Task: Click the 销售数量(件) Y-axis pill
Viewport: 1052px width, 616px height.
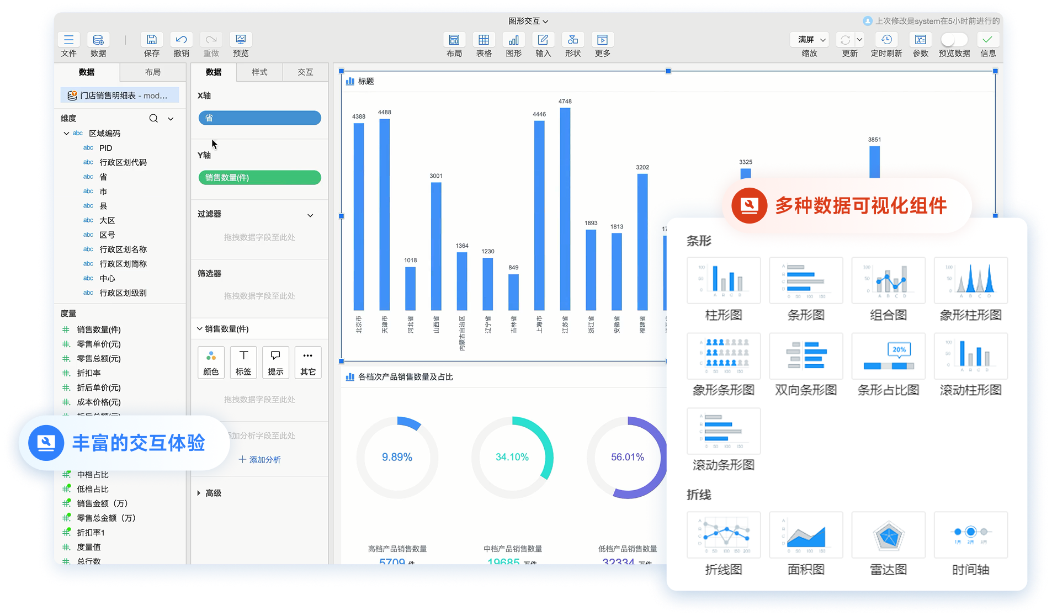Action: point(259,178)
